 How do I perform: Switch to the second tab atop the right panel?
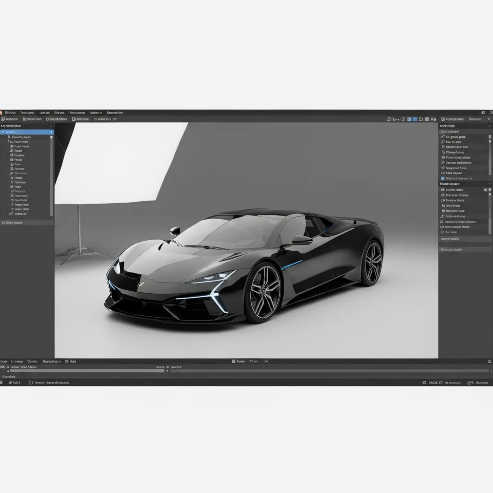(476, 119)
